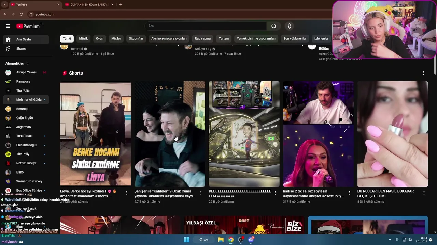
Task: Open Tuna Tavus subscription channel
Action: (26, 136)
